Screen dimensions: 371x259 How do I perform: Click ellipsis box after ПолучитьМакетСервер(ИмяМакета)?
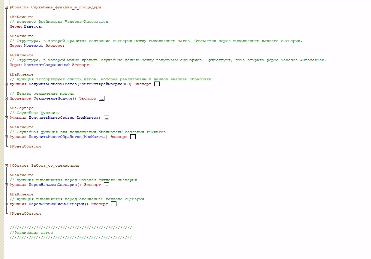point(106,118)
